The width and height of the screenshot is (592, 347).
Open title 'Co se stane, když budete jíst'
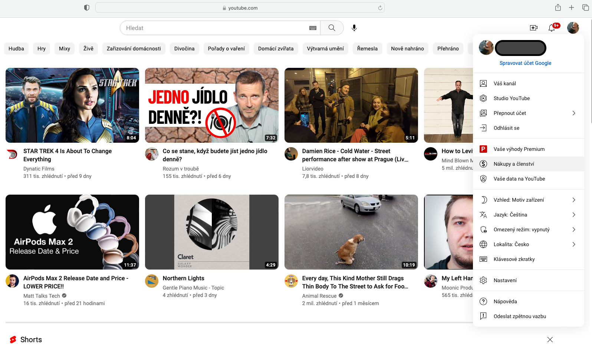pos(215,155)
